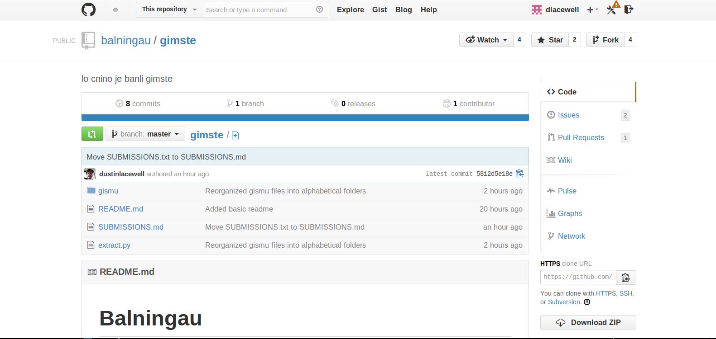Screen dimensions: 716x339
Task: Click the watchers count 4
Action: pos(519,40)
